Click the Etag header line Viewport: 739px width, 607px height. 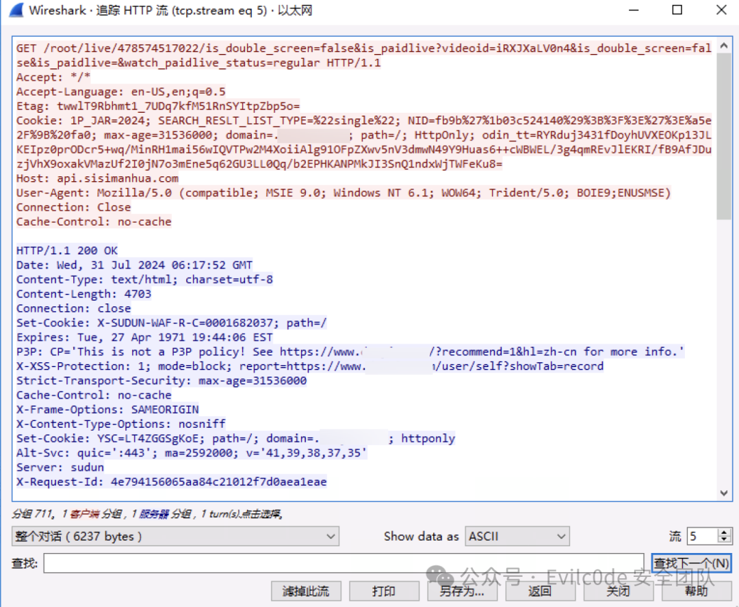(158, 106)
